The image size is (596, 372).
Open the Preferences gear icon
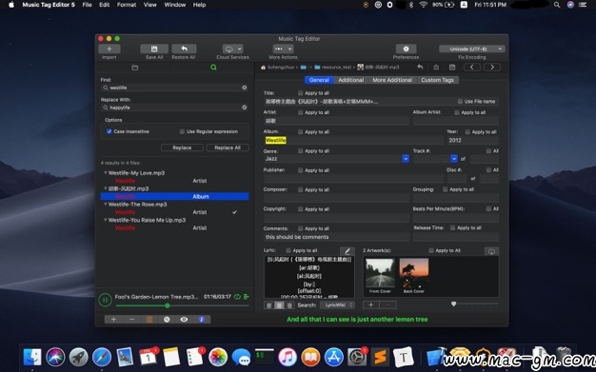[406, 49]
